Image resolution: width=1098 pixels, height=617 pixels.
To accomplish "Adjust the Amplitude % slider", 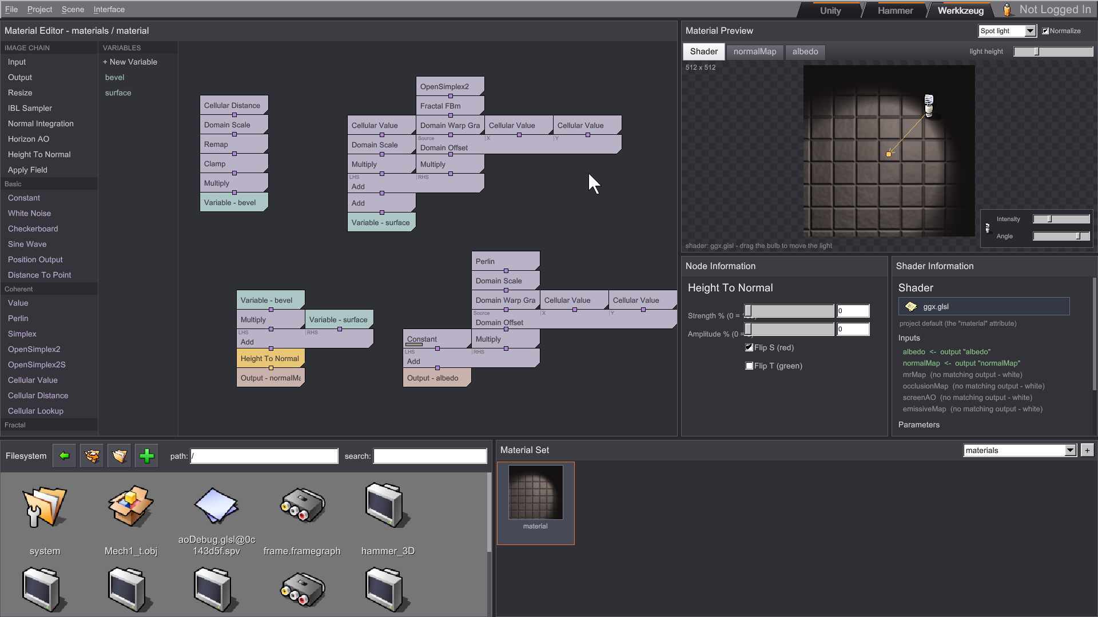I will point(789,329).
